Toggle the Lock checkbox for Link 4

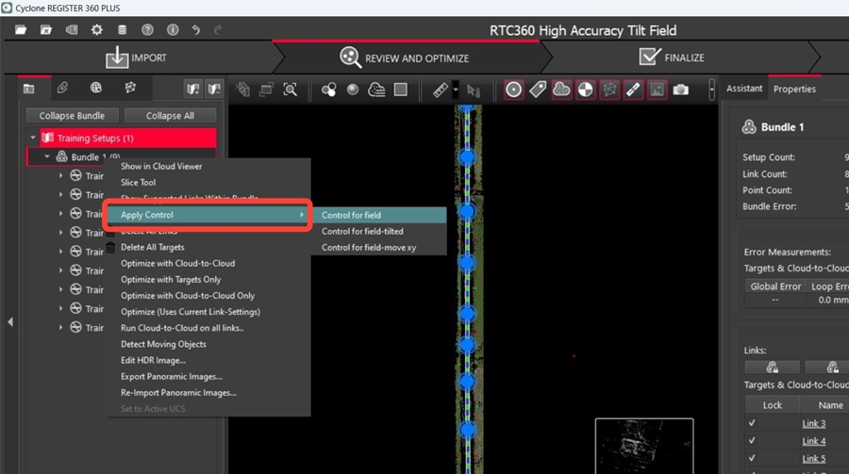pos(752,441)
